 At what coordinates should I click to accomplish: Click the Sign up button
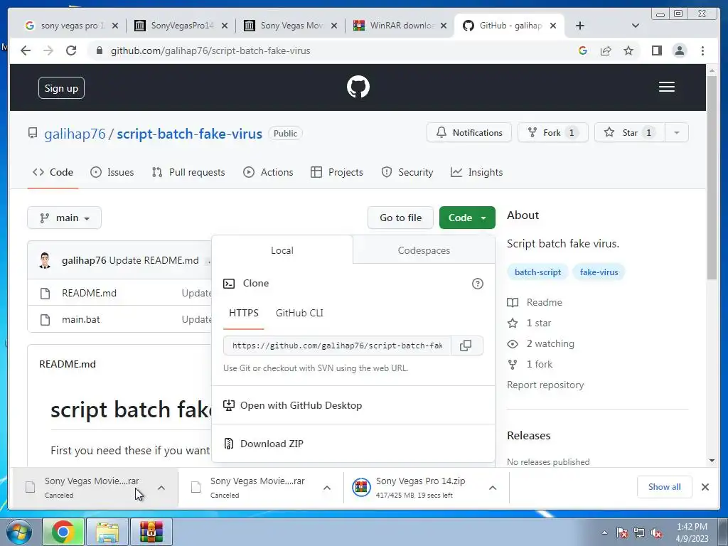pyautogui.click(x=61, y=87)
